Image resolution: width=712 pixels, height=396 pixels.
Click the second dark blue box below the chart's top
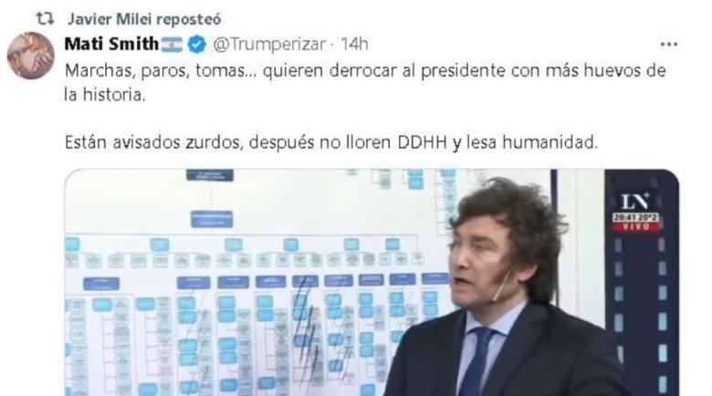click(212, 219)
